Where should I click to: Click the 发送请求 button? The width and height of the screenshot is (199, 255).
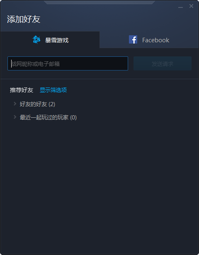[x=163, y=63]
